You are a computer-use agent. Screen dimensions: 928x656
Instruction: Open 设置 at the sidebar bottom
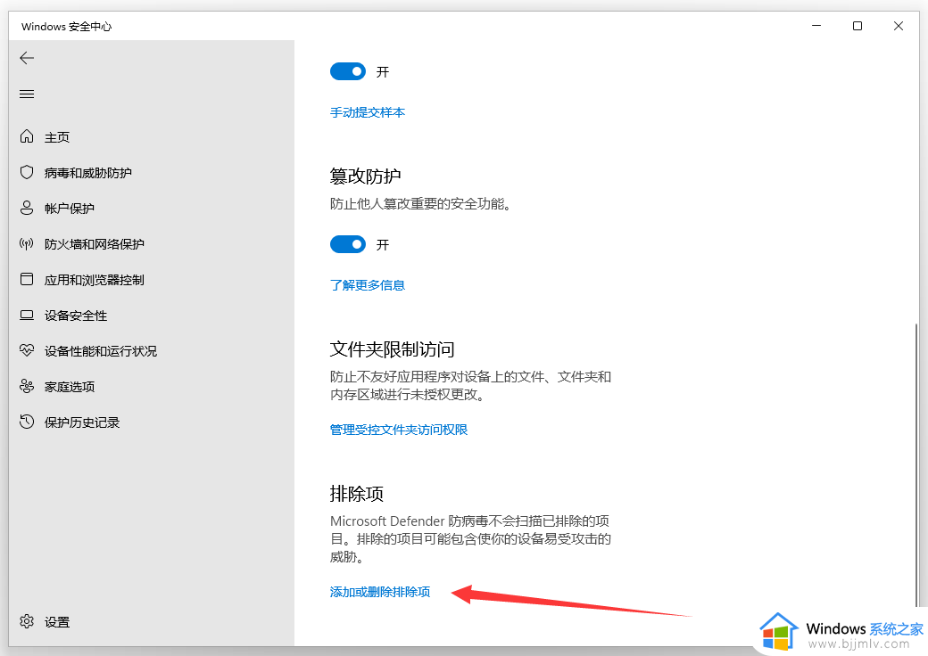57,622
